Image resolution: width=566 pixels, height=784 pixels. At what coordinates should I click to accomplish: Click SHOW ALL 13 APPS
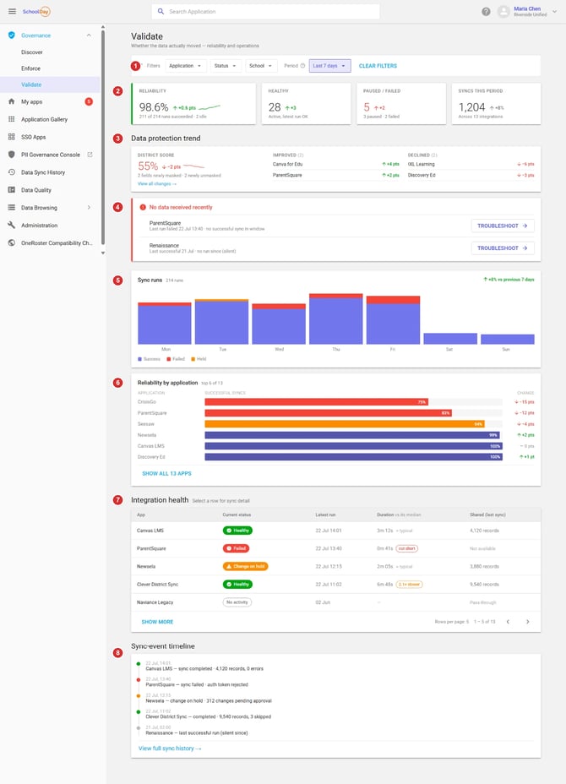point(166,473)
